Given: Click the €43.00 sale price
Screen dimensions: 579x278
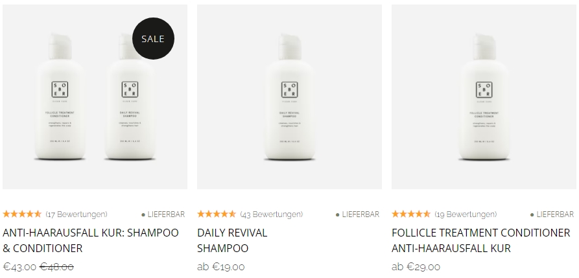Looking at the screenshot, I should click(19, 266).
